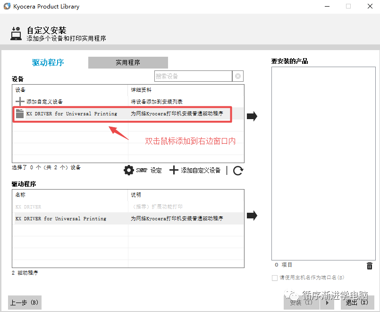Click 添加自定义设备 plus button under device list
This screenshot has width=380, height=312.
click(x=195, y=170)
